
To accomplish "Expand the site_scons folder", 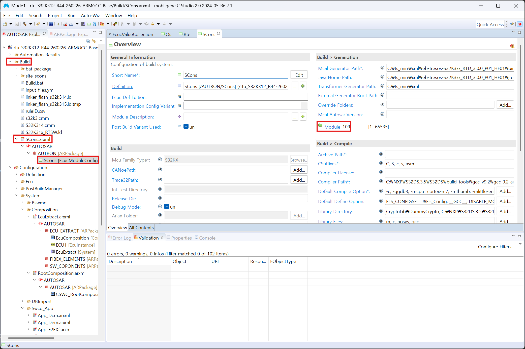I will point(16,76).
